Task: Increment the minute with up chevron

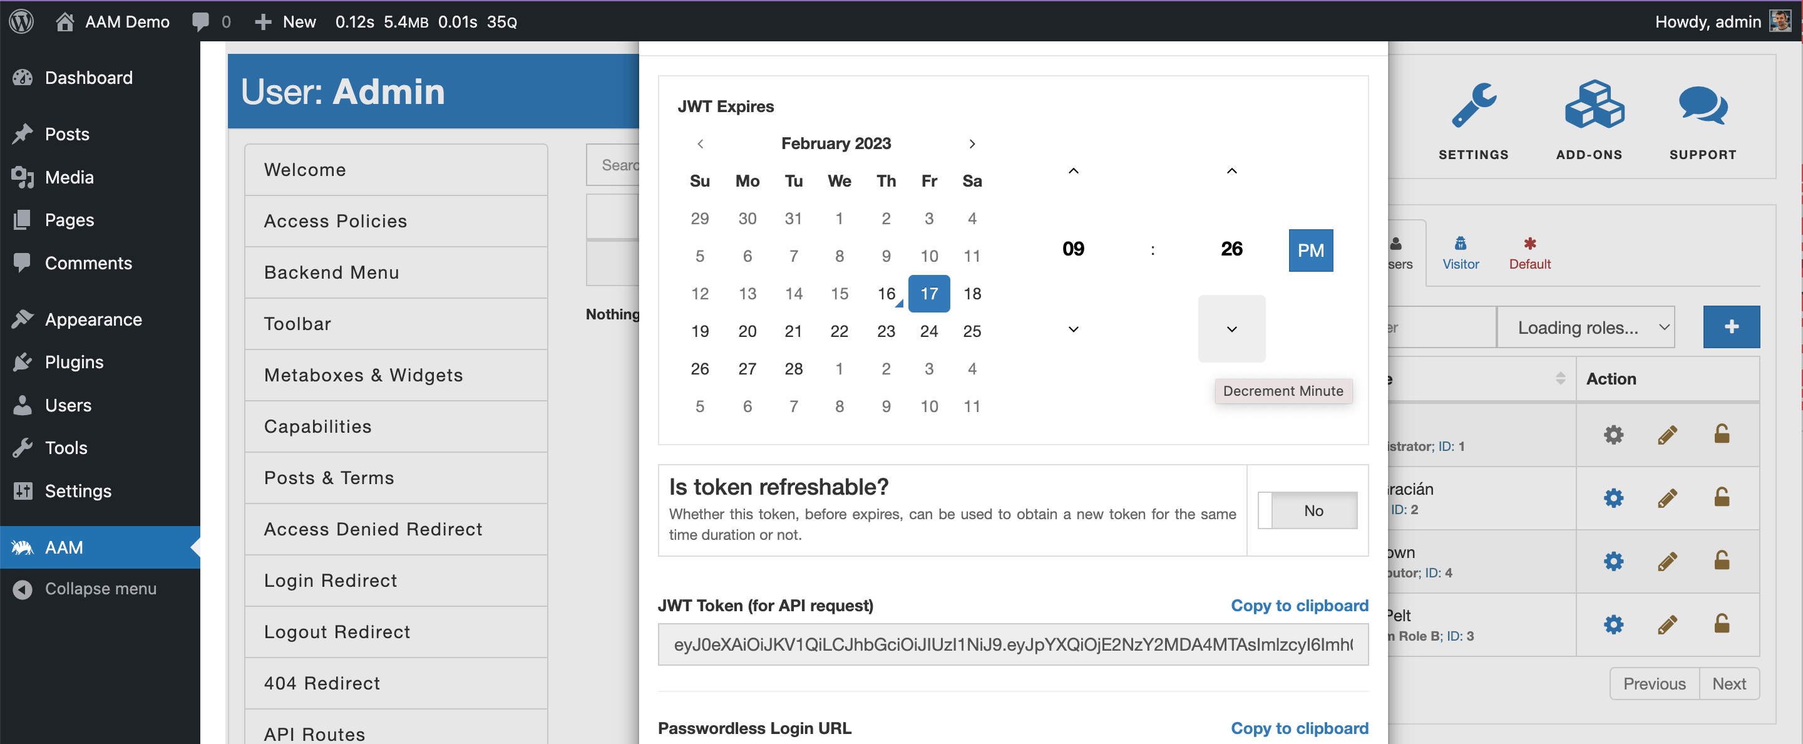Action: pyautogui.click(x=1231, y=171)
